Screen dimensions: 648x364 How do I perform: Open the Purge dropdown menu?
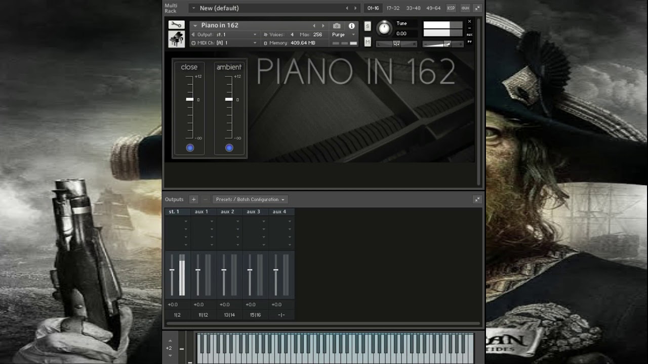point(344,34)
